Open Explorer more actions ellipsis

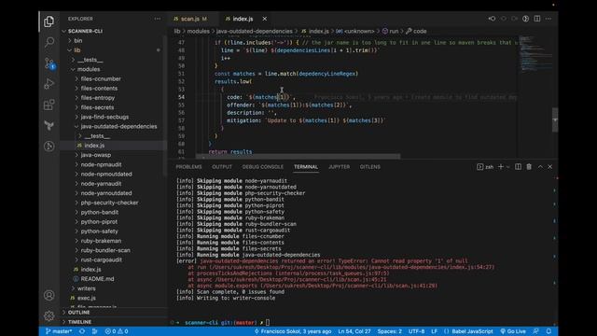click(158, 19)
